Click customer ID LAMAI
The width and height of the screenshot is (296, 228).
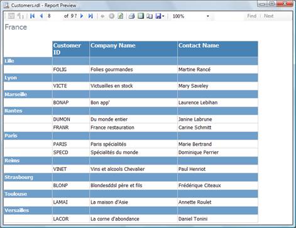click(x=60, y=202)
